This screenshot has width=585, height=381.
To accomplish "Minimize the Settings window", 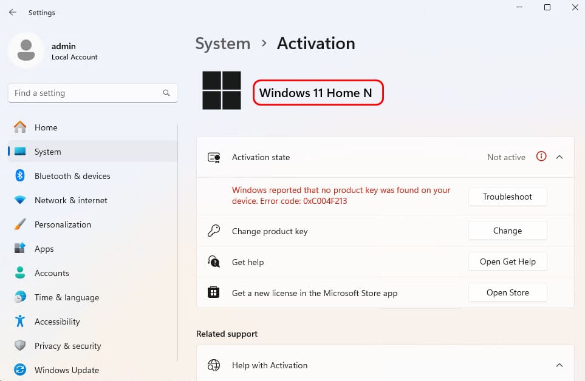I will pos(519,7).
